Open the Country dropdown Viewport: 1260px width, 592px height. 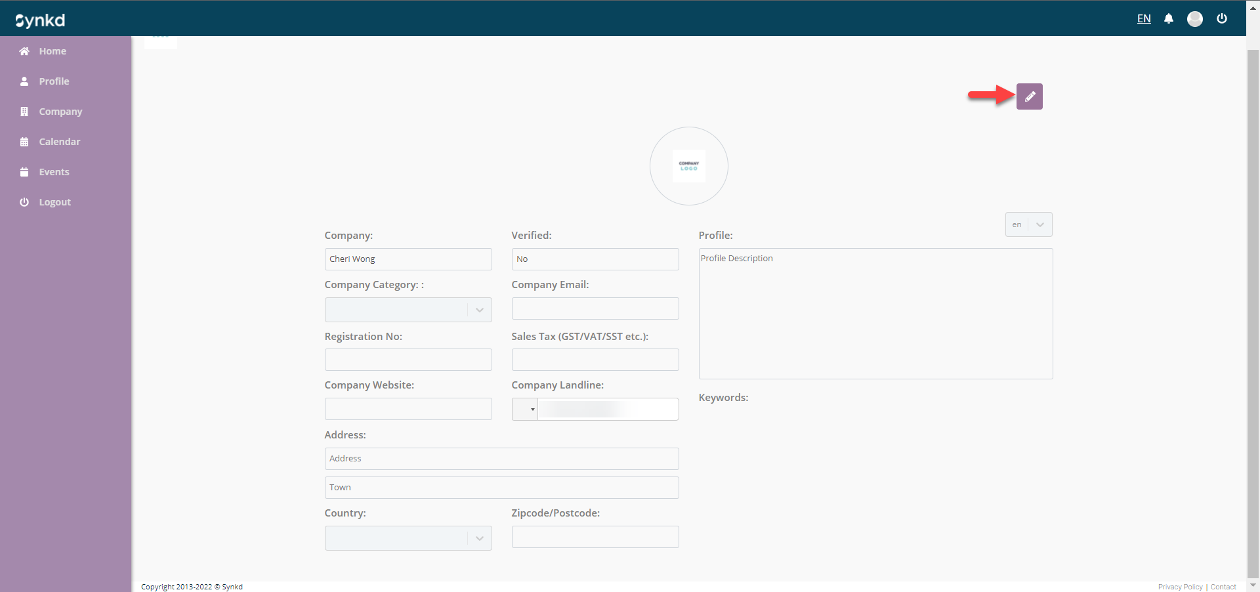click(408, 538)
